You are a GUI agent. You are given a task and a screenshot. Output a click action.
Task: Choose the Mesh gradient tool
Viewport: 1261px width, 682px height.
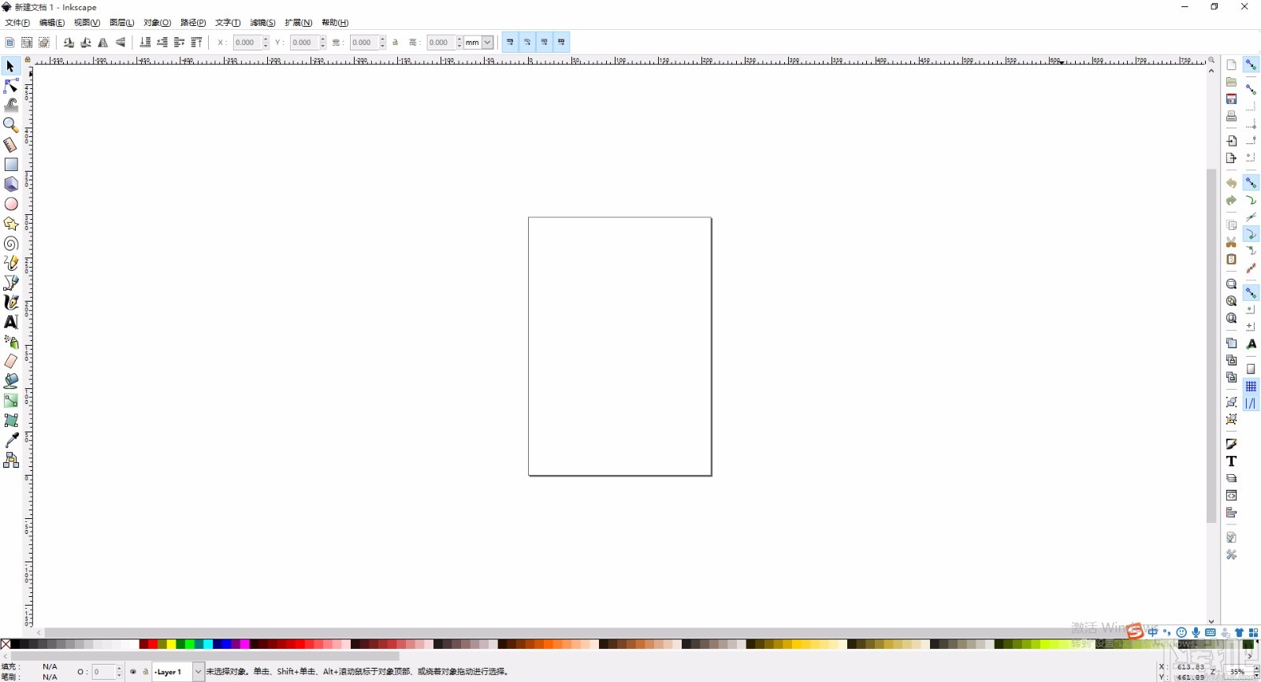11,421
